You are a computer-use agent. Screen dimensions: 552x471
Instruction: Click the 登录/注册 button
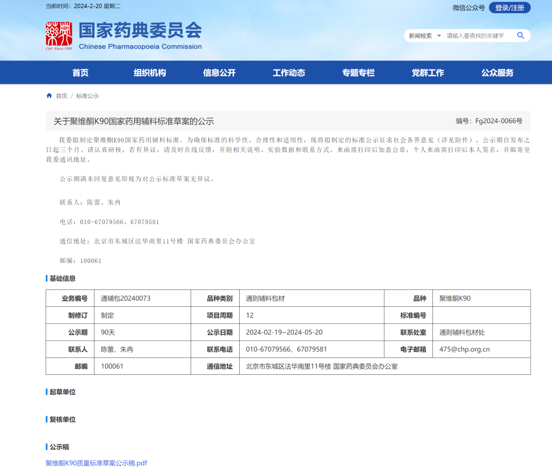tap(510, 8)
